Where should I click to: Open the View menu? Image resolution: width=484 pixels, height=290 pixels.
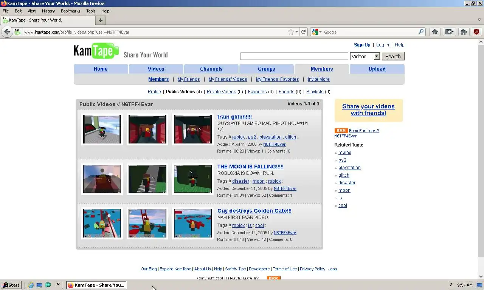click(32, 11)
